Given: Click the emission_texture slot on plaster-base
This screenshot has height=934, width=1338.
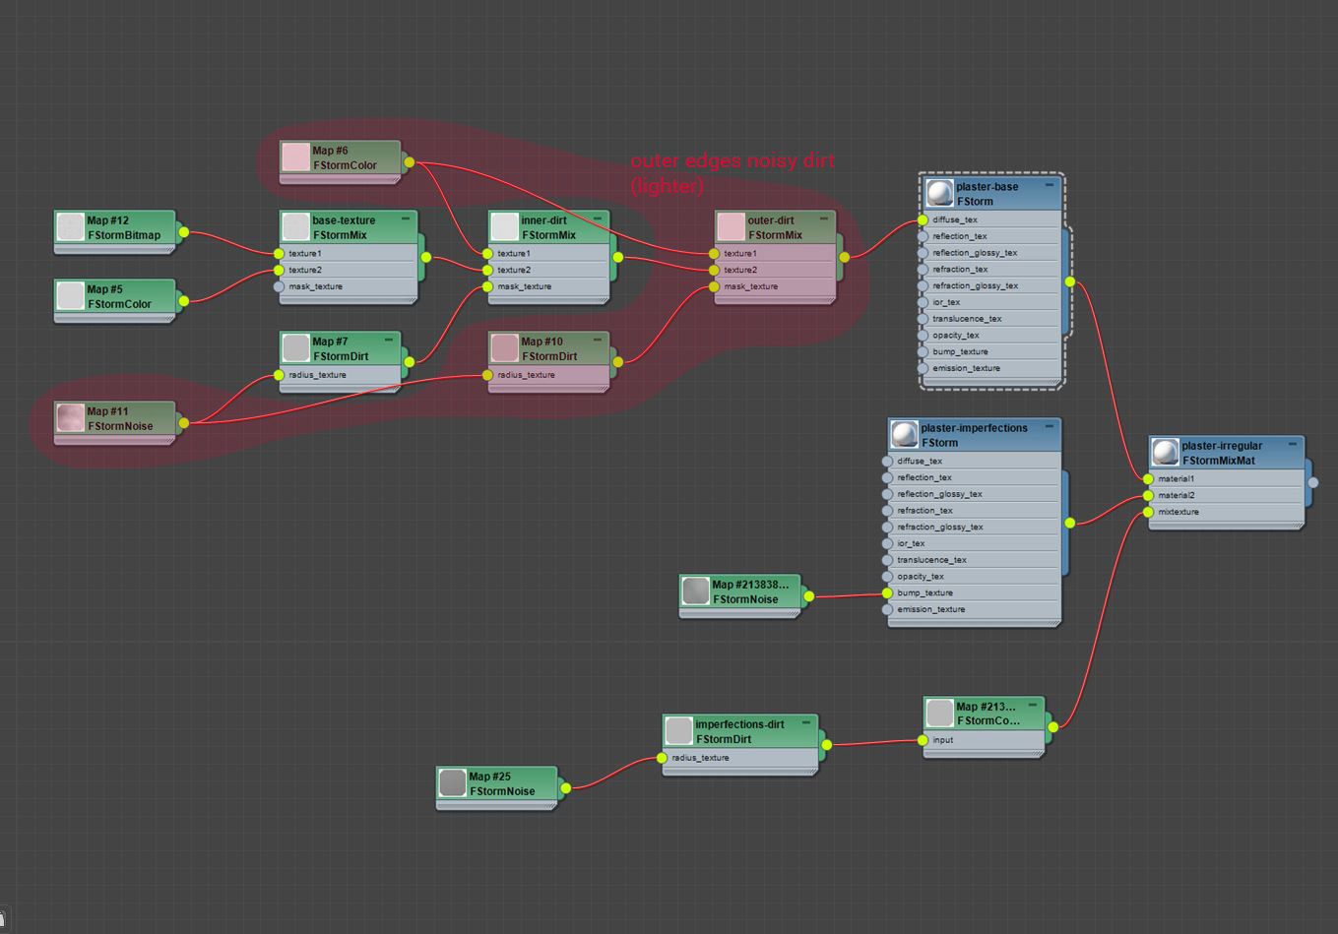Looking at the screenshot, I should coord(991,368).
